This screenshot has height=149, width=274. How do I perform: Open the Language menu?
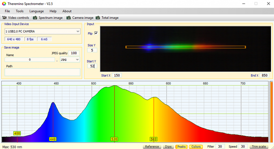point(36,11)
